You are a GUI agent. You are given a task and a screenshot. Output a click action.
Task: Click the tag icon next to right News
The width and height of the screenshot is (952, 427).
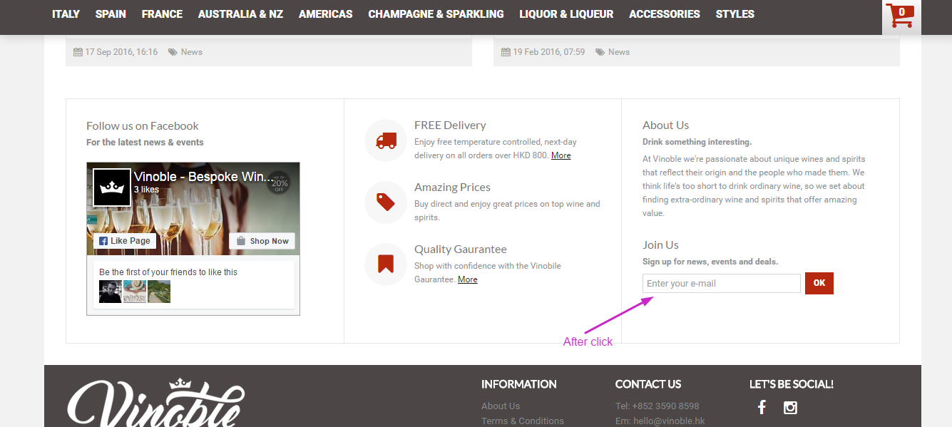tap(600, 52)
